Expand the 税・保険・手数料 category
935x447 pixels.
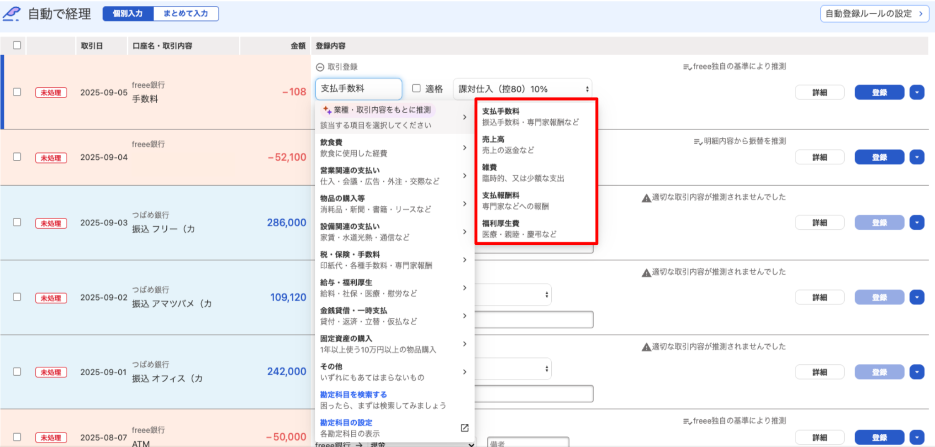coord(394,260)
